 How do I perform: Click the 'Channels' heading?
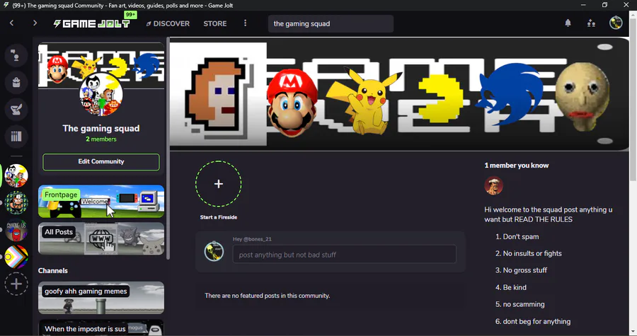tap(53, 271)
